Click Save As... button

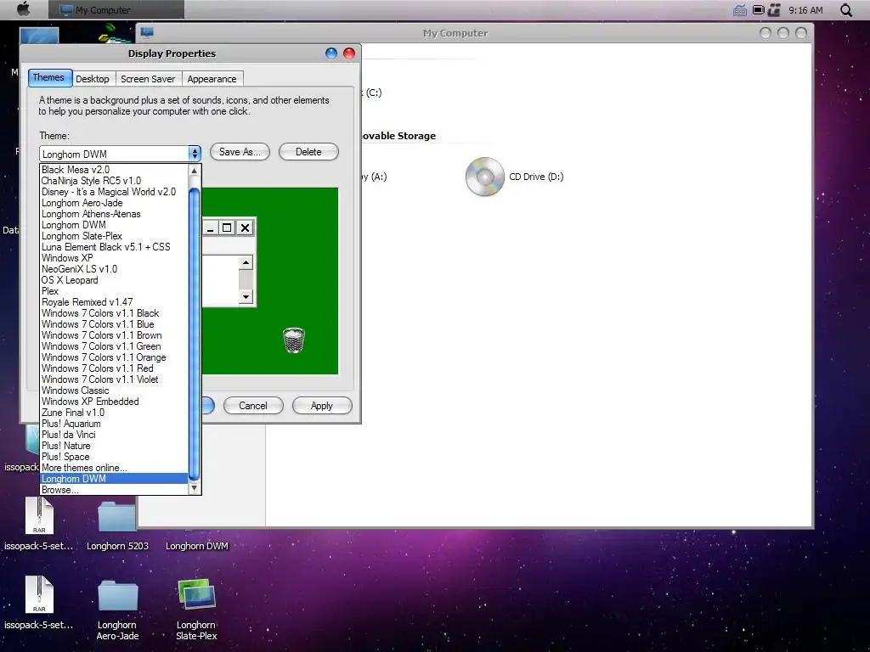pyautogui.click(x=240, y=152)
